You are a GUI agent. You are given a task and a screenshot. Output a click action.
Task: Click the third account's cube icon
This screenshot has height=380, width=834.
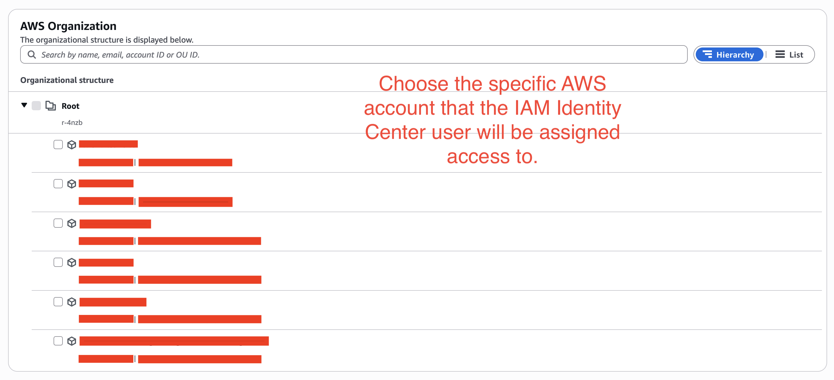pos(71,223)
